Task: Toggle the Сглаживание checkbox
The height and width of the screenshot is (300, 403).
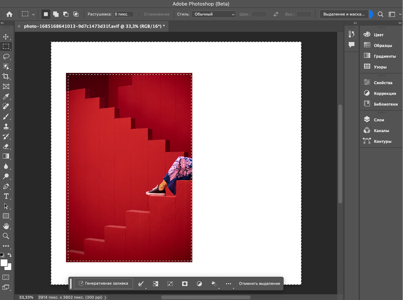Action: [139, 14]
